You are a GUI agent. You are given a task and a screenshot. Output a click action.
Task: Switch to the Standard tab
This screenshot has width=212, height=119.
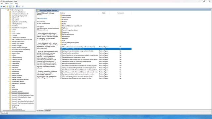click(47, 111)
